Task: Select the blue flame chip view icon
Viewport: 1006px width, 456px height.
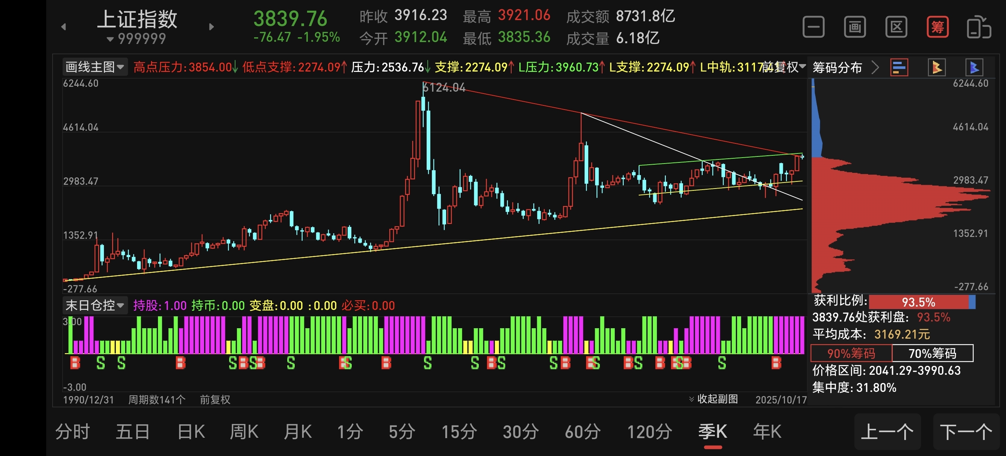Action: pyautogui.click(x=974, y=67)
